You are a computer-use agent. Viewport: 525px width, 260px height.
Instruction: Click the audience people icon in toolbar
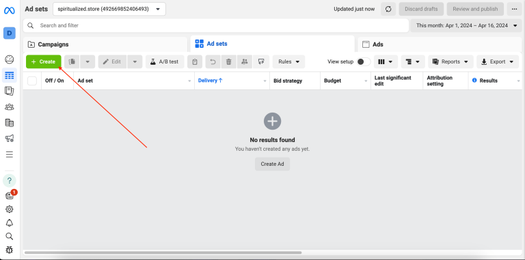tap(245, 62)
